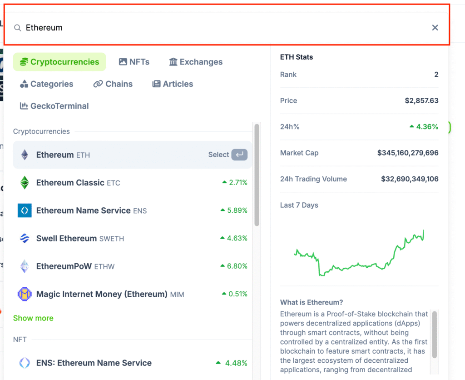Click the ETH Stats heading
The height and width of the screenshot is (380, 465).
296,57
